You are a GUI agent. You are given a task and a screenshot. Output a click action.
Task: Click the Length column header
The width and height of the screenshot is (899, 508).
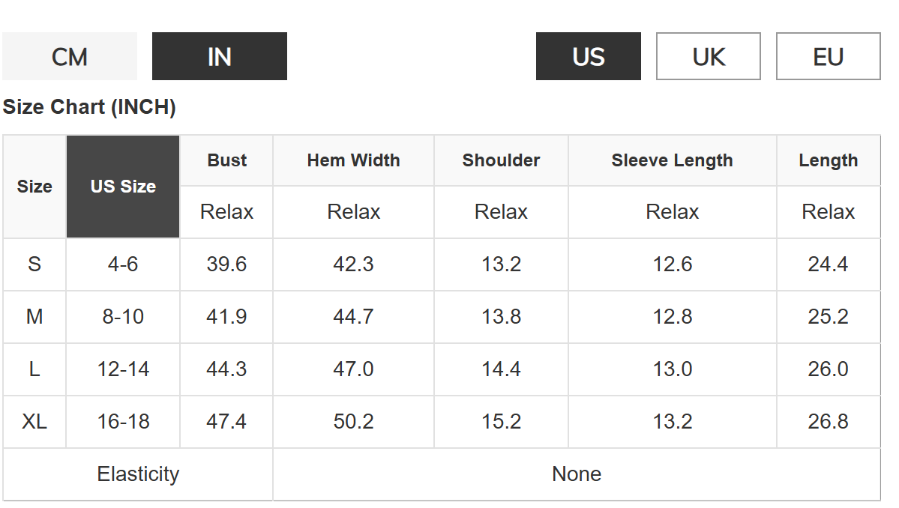[x=828, y=160]
